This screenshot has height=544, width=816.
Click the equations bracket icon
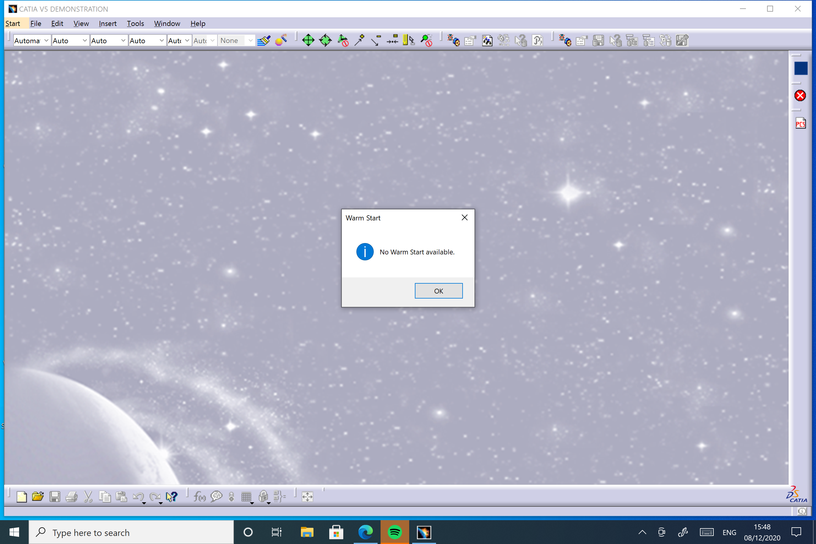pyautogui.click(x=280, y=497)
